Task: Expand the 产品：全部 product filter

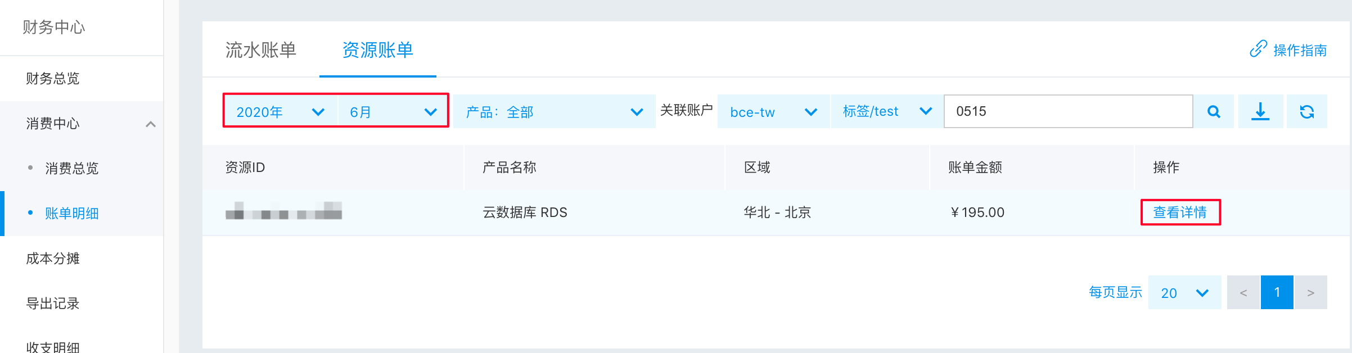Action: click(555, 111)
